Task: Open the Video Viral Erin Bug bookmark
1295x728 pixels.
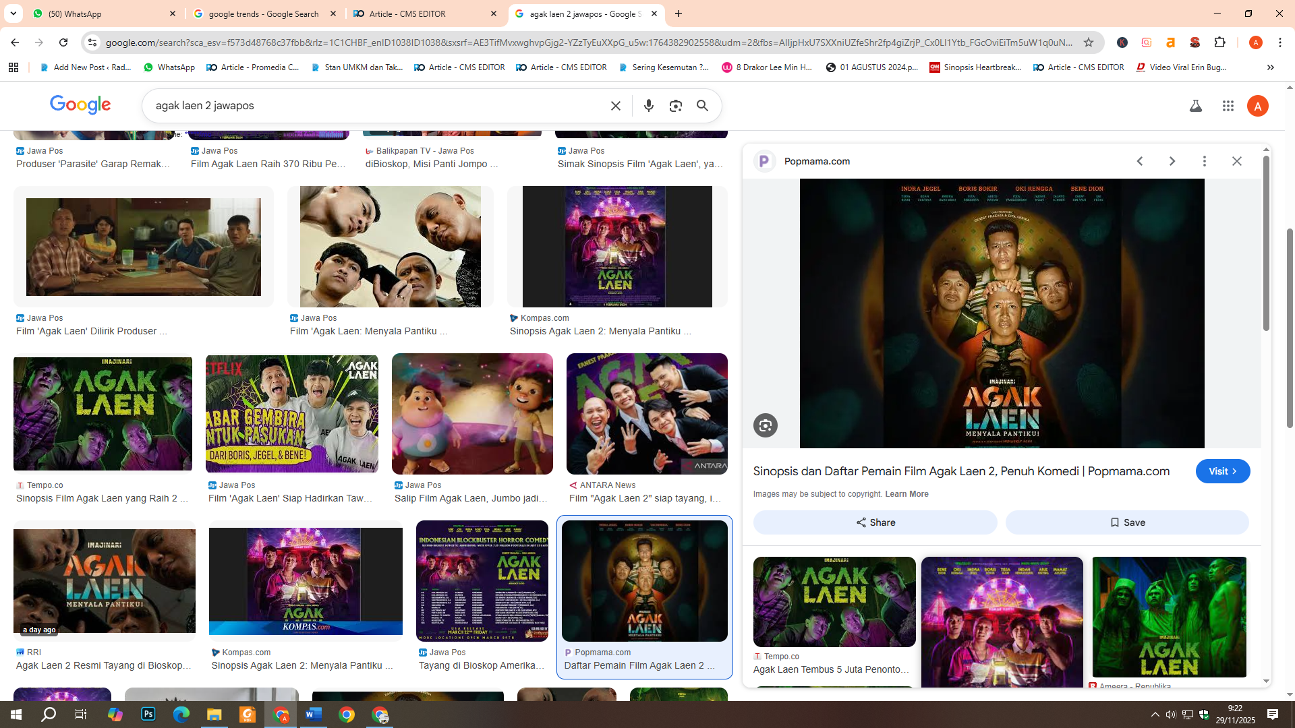Action: pos(1182,67)
